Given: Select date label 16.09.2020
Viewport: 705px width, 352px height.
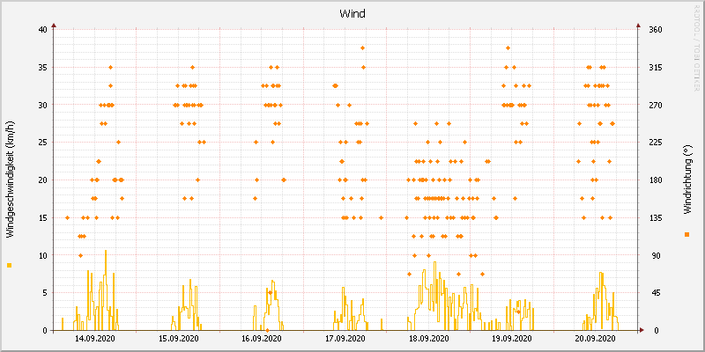Looking at the screenshot, I should [x=262, y=339].
